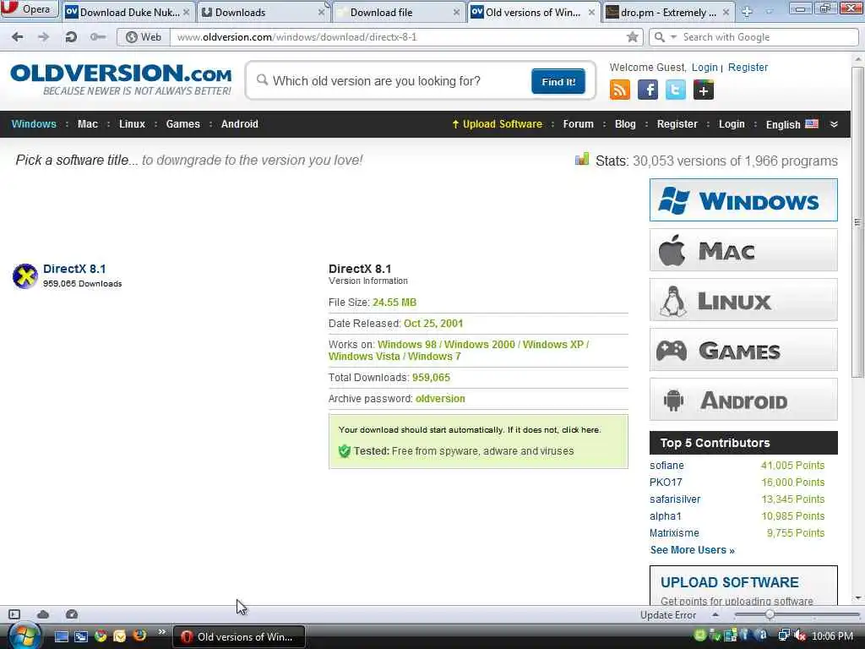Screen dimensions: 865x649
Task: Select Android in the navigation bar
Action: tap(239, 124)
